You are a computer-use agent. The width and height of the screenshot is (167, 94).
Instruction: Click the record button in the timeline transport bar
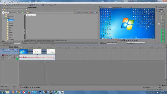point(20,87)
